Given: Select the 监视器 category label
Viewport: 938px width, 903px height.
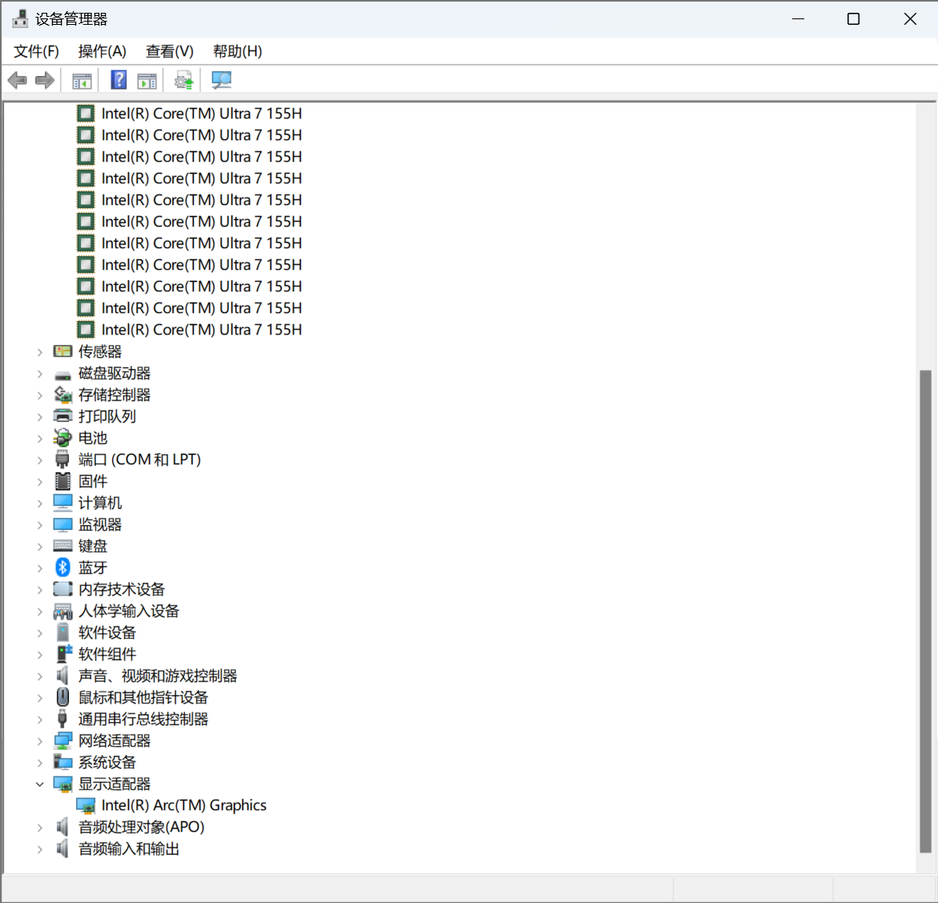Looking at the screenshot, I should pos(100,524).
